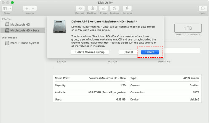Click the SATA connection value

point(196,92)
